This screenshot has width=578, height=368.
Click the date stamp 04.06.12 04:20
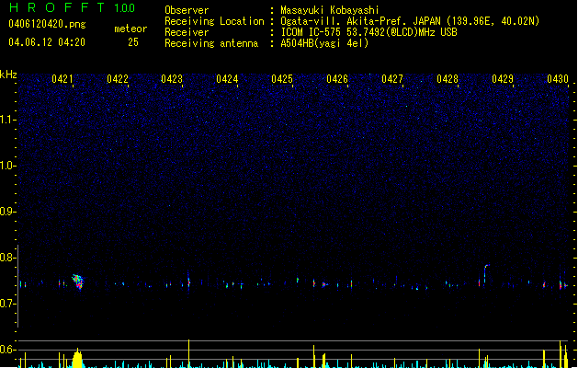(x=47, y=42)
